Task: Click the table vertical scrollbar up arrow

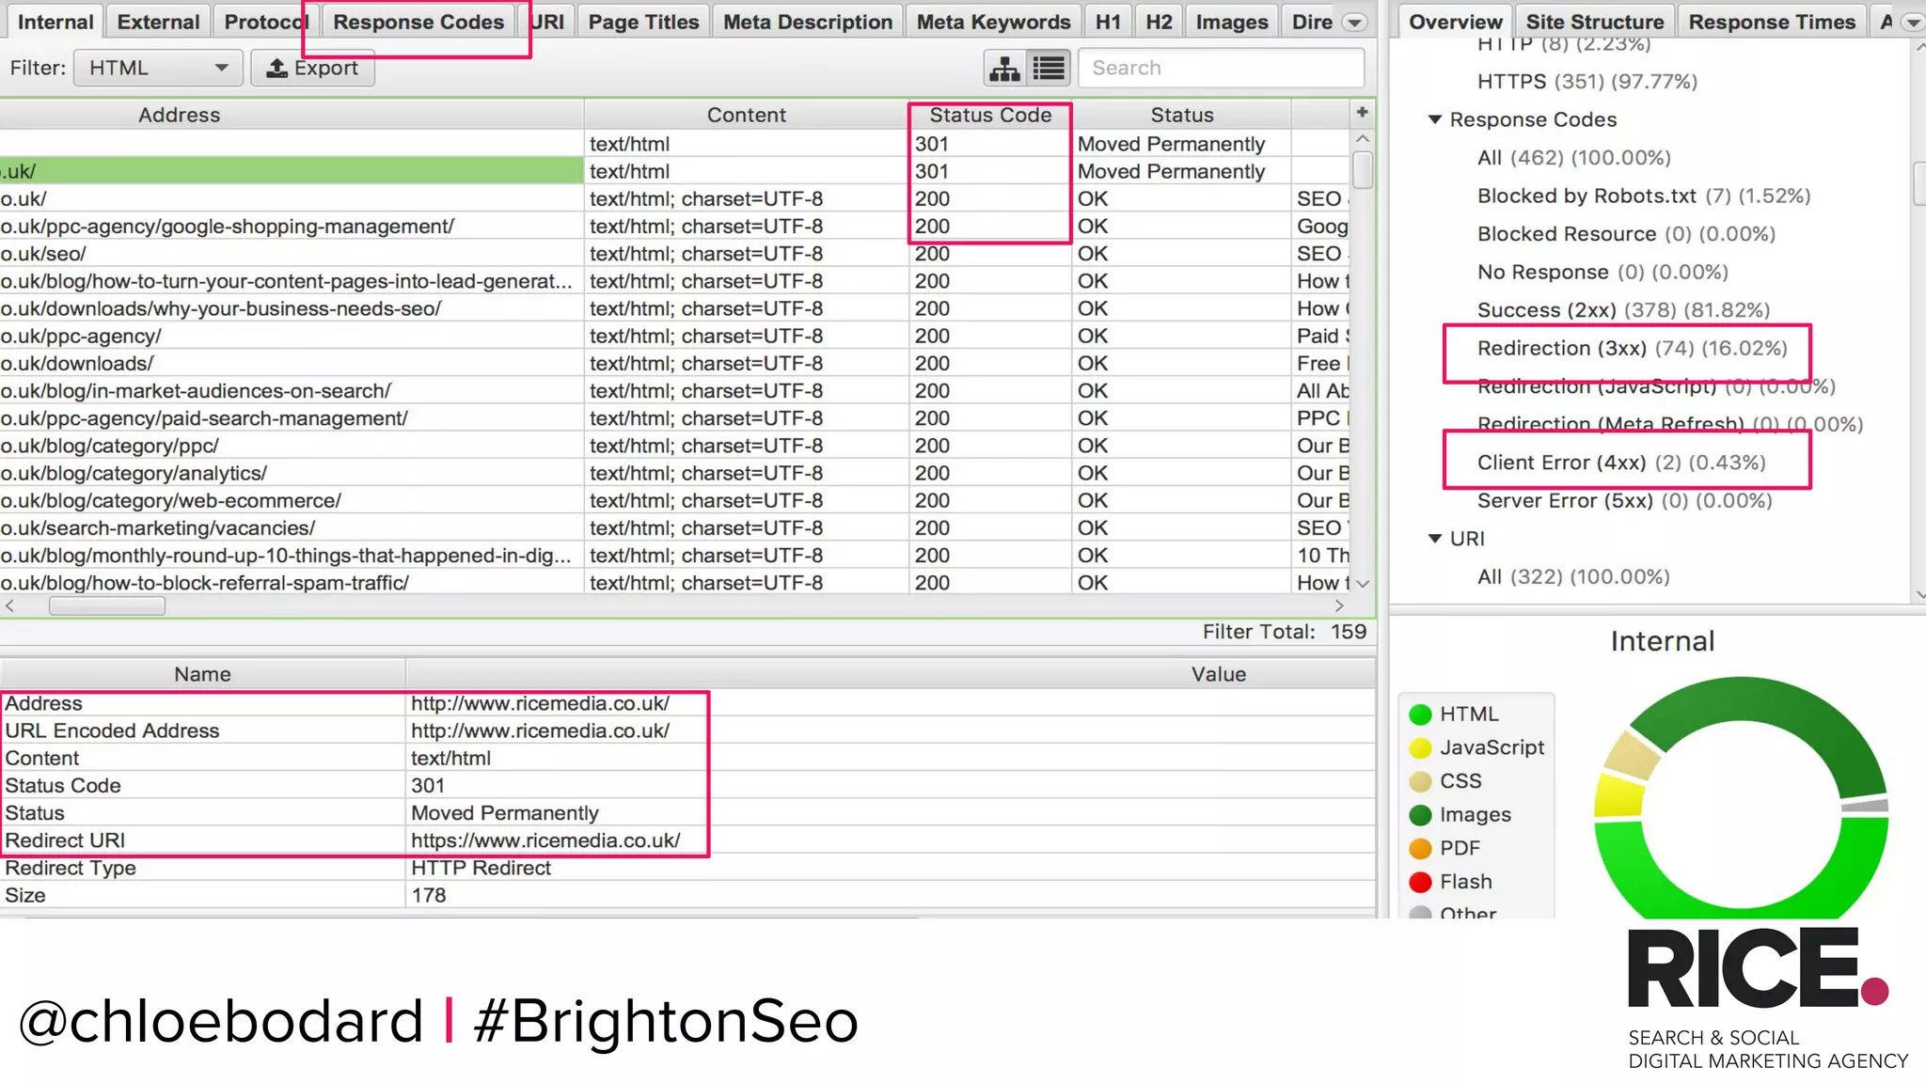Action: (1362, 139)
